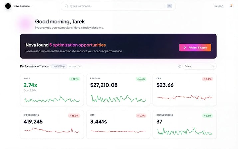
Task: Select the Performance Trends heading
Action: tap(34, 66)
